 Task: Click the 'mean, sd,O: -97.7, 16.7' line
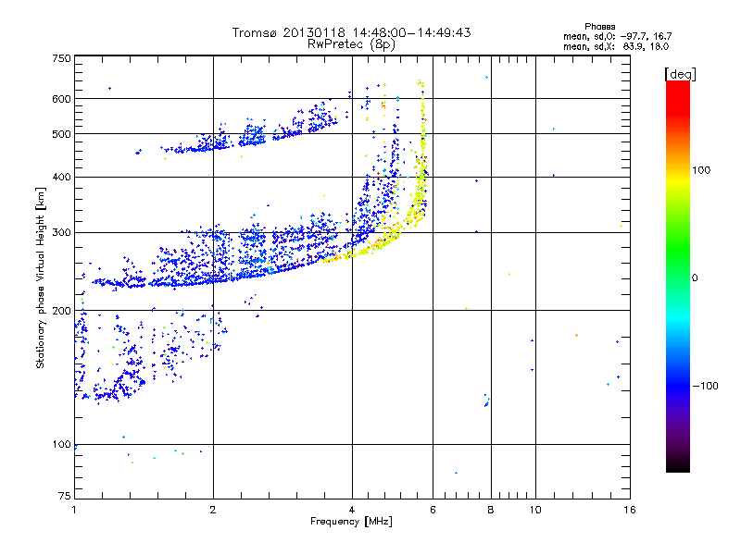pos(617,37)
